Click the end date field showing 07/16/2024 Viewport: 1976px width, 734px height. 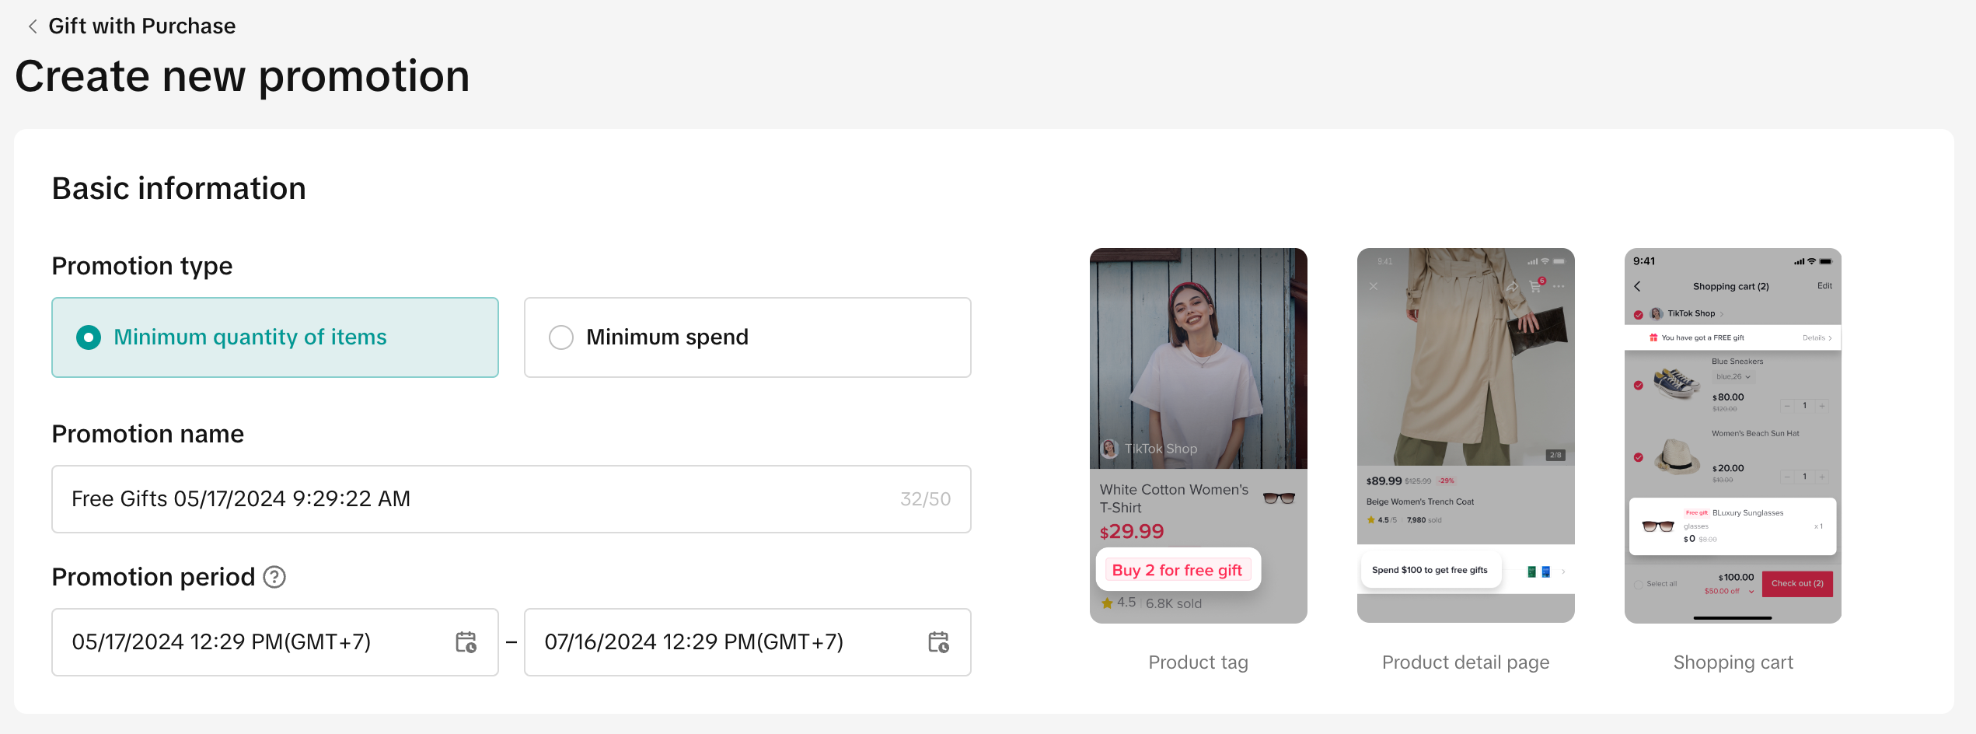pos(723,642)
